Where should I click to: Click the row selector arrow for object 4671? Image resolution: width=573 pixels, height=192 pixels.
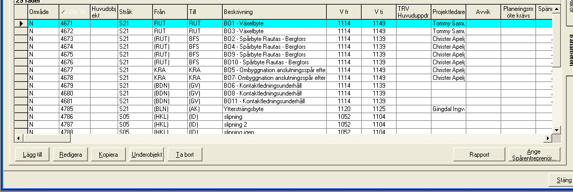pyautogui.click(x=21, y=23)
